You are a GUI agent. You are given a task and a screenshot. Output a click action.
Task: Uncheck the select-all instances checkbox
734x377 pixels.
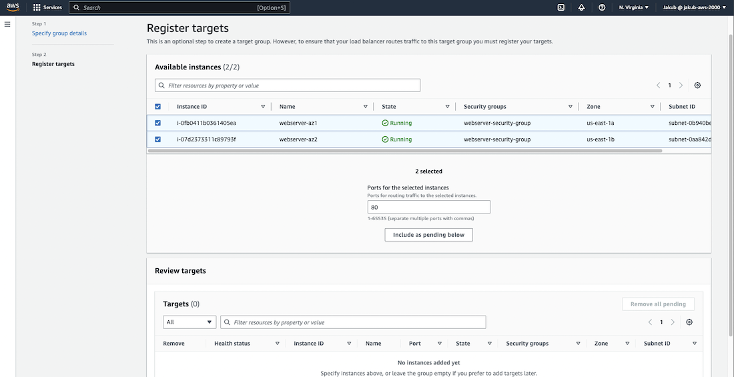(x=158, y=107)
